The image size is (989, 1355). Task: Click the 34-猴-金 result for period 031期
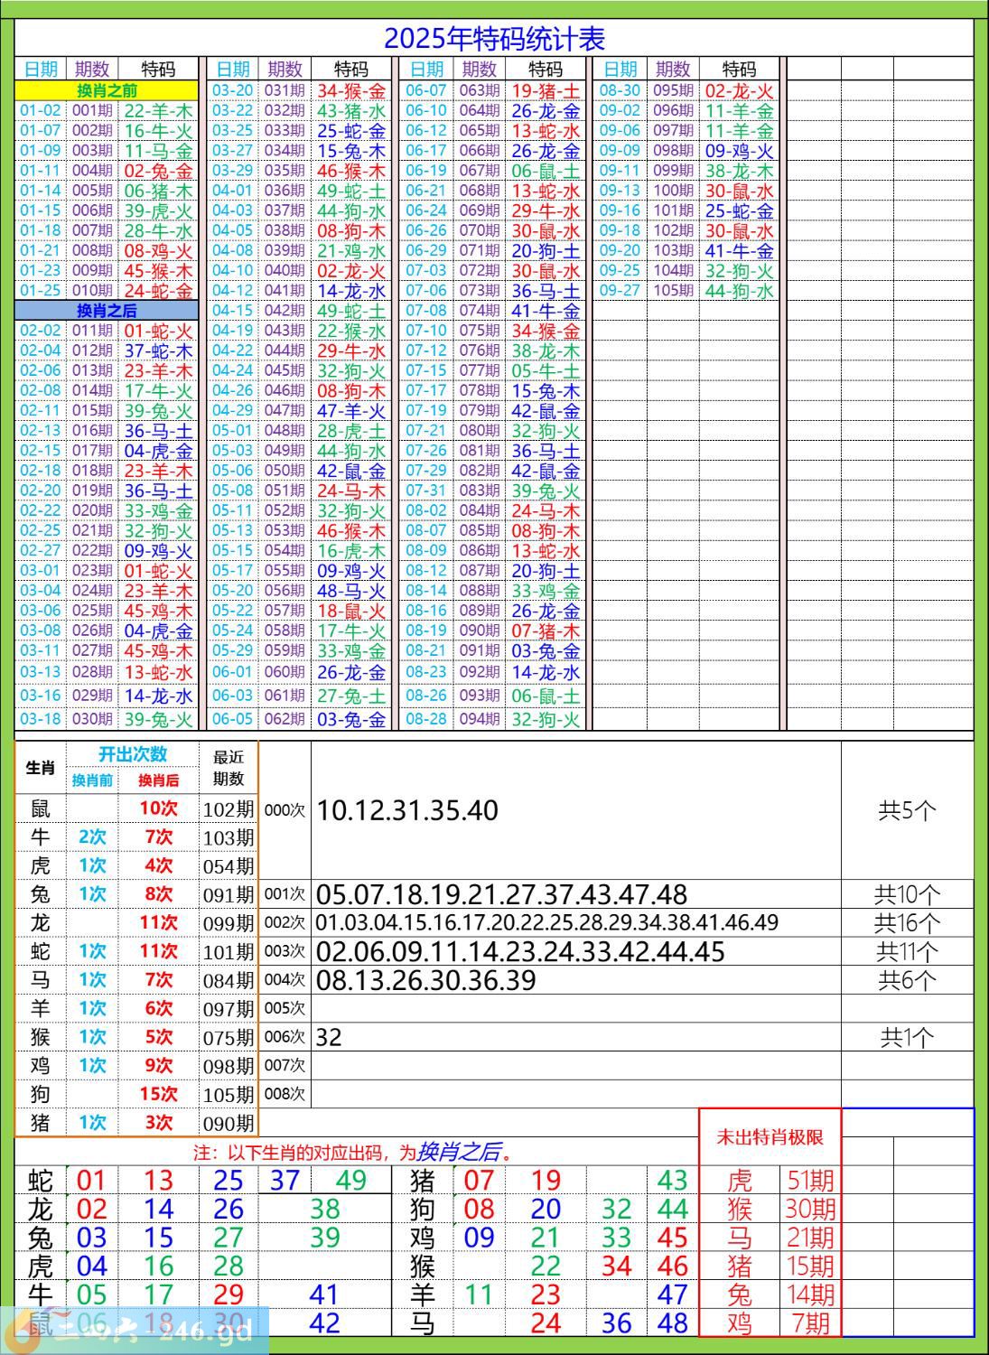[351, 90]
